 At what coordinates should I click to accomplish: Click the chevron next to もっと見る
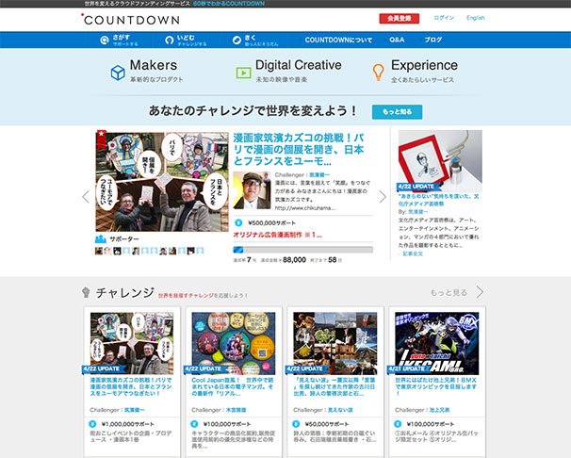[x=480, y=292]
